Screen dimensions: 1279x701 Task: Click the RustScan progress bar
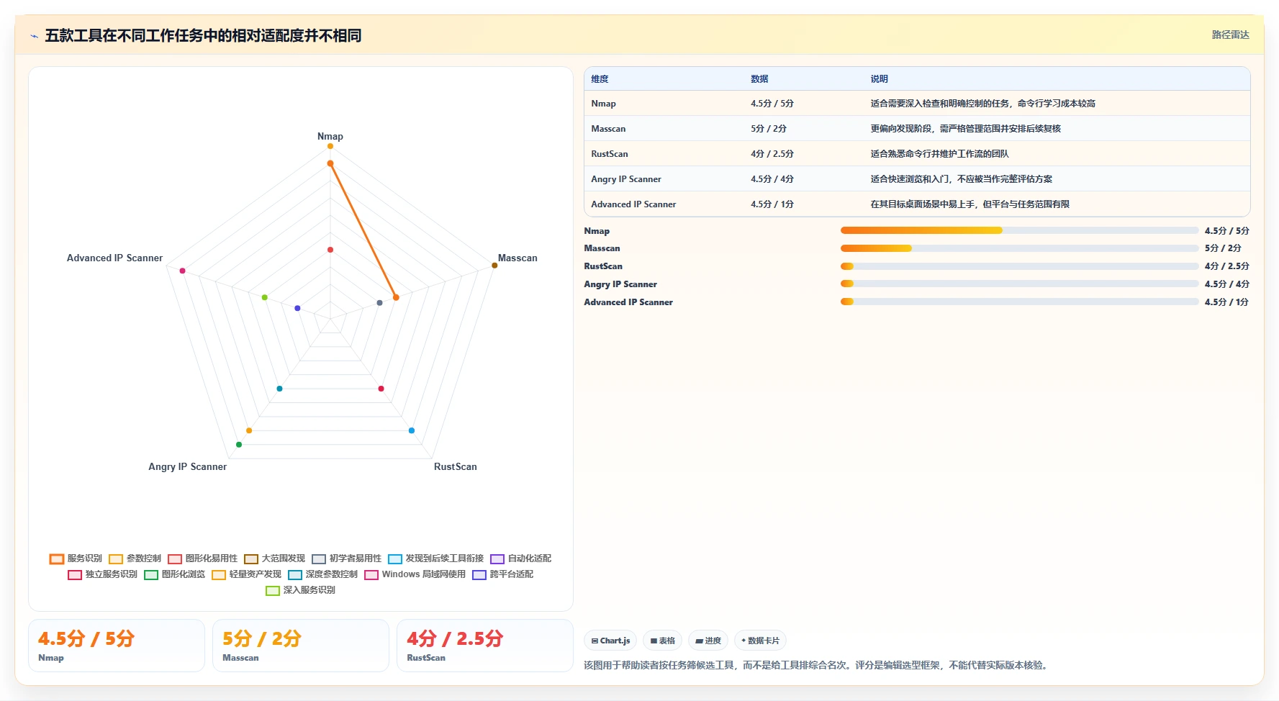coord(1019,266)
